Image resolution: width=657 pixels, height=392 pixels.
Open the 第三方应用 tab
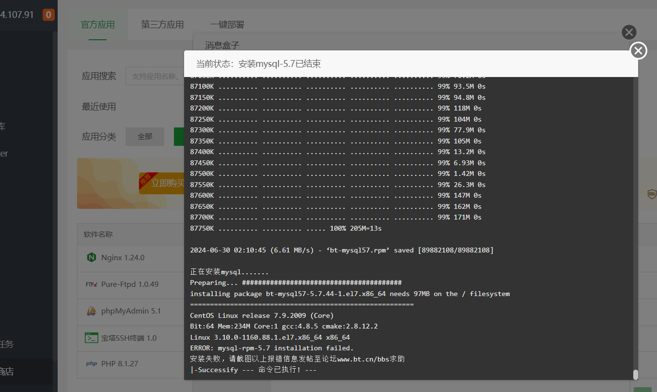tap(162, 24)
